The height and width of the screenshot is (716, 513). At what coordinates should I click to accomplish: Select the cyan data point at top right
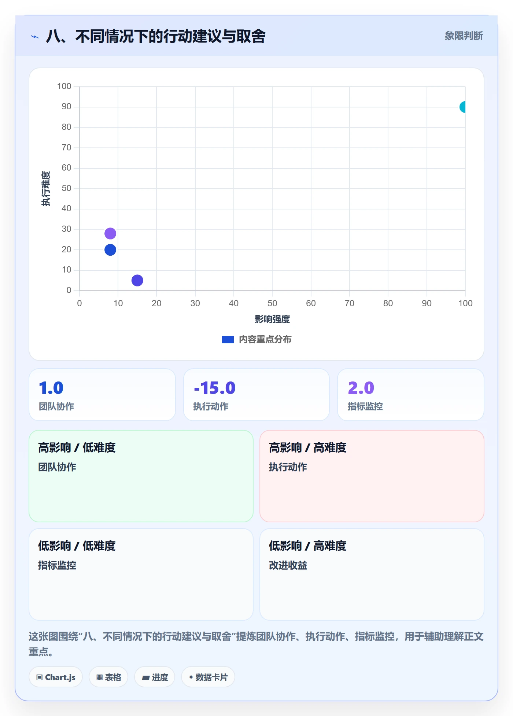click(463, 107)
